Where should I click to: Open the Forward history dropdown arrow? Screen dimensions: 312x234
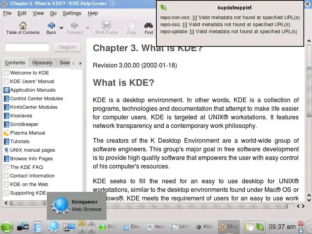point(87,28)
